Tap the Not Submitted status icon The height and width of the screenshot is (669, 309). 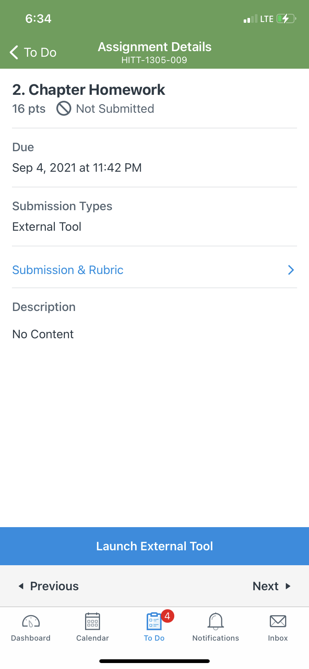pos(64,109)
